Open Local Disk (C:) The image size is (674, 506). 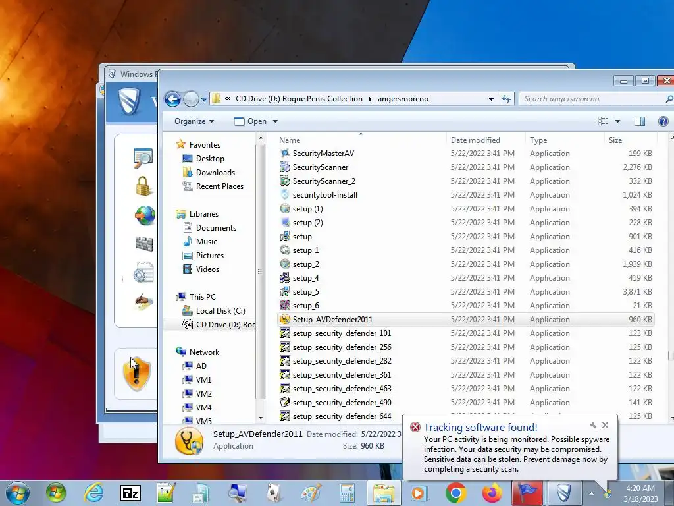click(214, 311)
